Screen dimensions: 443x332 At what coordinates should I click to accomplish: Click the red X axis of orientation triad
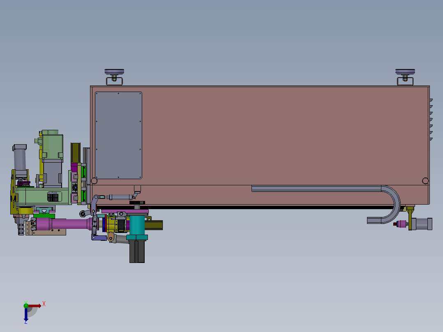click(x=35, y=306)
